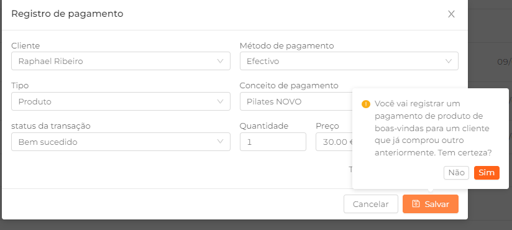Click the Registro de pagamento dialog title
This screenshot has height=230, width=512.
click(x=67, y=14)
